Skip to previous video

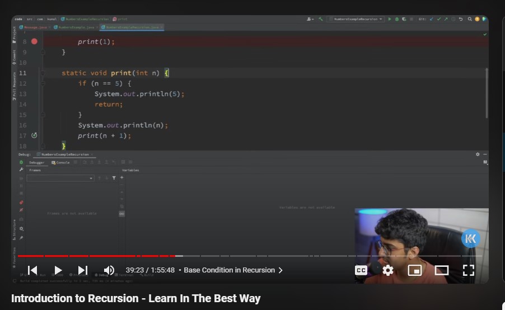pyautogui.click(x=32, y=270)
